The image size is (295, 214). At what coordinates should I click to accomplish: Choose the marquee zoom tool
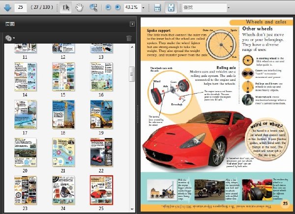pos(93,7)
